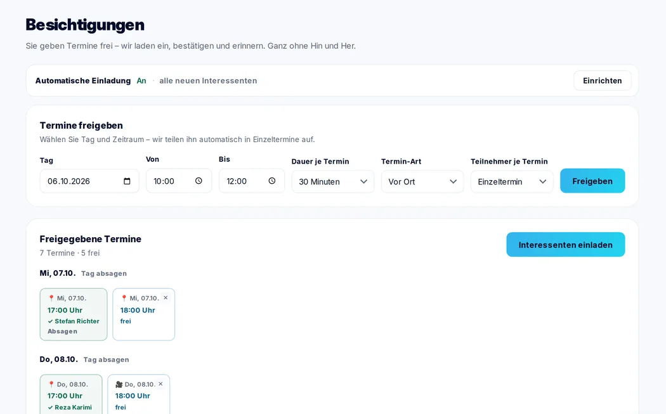
Task: Click Interessenten einladen button
Action: point(565,245)
